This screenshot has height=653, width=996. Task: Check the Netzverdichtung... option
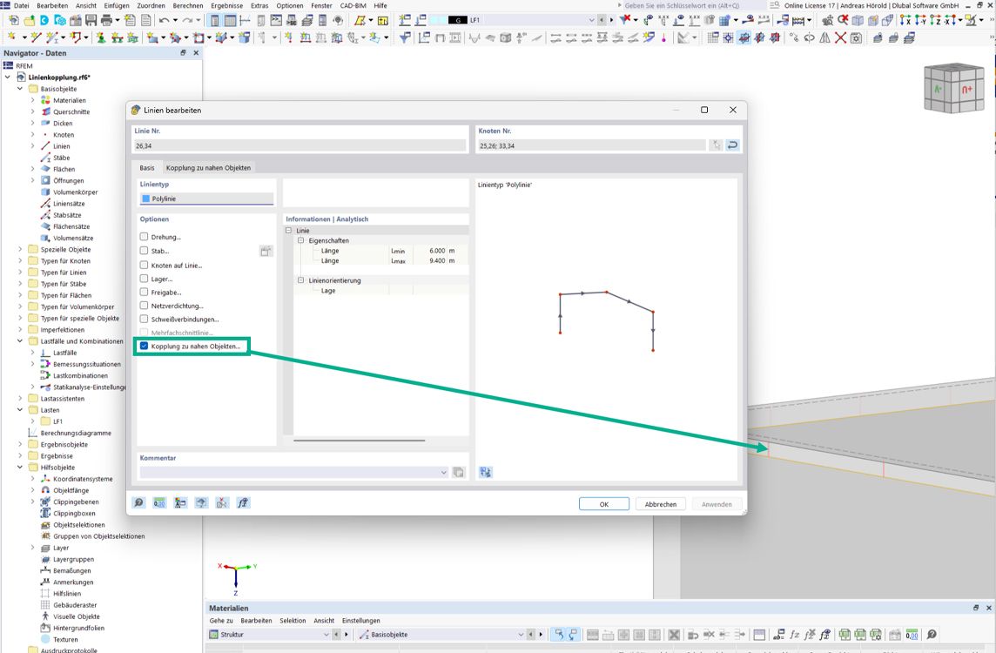(145, 306)
